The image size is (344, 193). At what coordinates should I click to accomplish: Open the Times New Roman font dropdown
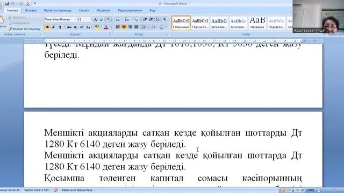pos(75,19)
